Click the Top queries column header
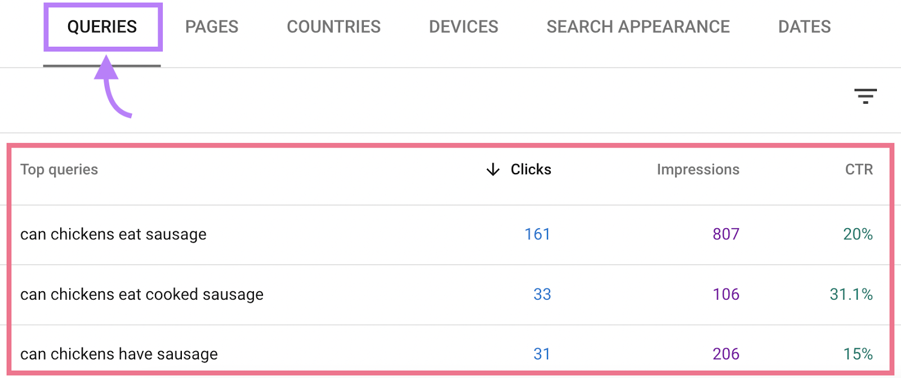 pyautogui.click(x=59, y=170)
